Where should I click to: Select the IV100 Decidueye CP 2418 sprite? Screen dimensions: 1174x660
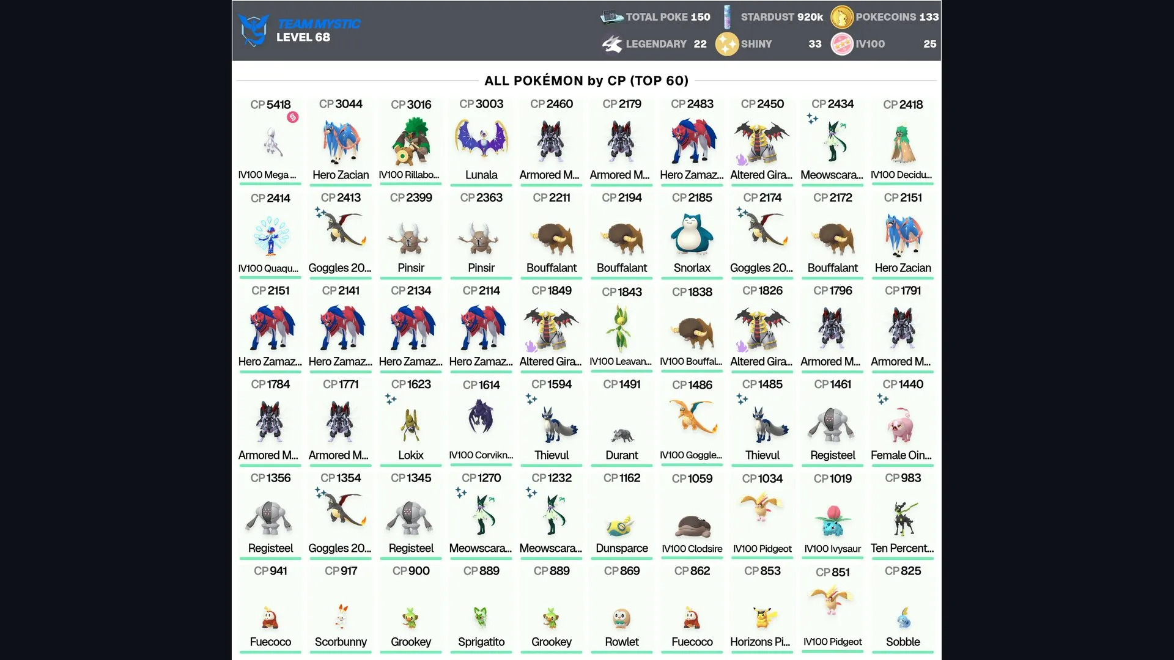[903, 144]
